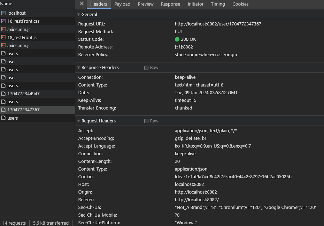
Task: Select the 18_restFront.js request
Action: [37, 37]
